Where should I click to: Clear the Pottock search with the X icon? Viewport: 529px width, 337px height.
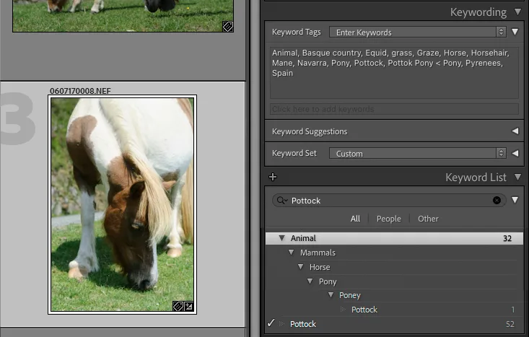point(497,201)
